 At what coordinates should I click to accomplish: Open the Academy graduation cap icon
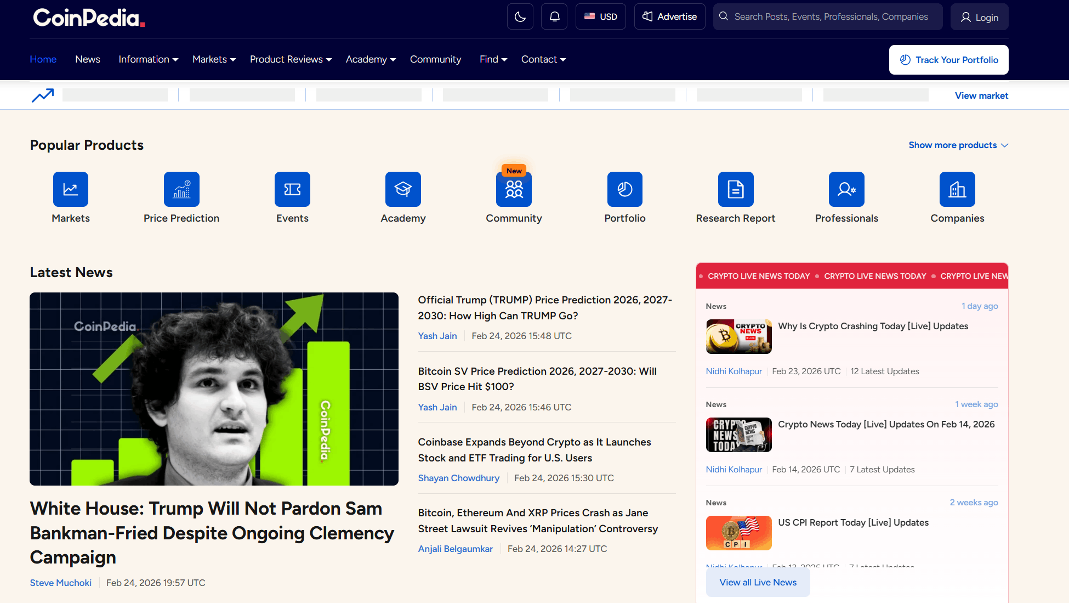[x=403, y=189]
